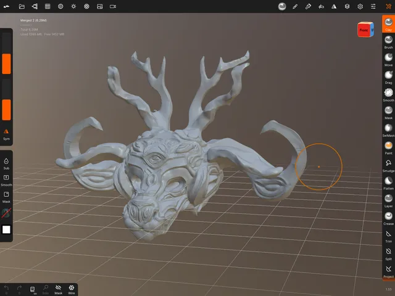Toggle Smooth shortcut on left panel
The width and height of the screenshot is (395, 296).
click(x=6, y=180)
